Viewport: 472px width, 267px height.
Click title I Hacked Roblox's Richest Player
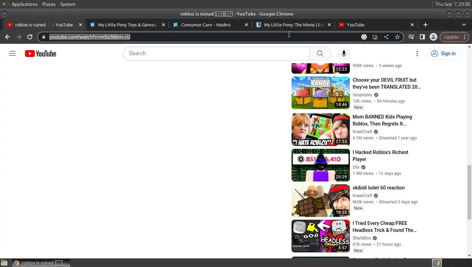pyautogui.click(x=380, y=156)
